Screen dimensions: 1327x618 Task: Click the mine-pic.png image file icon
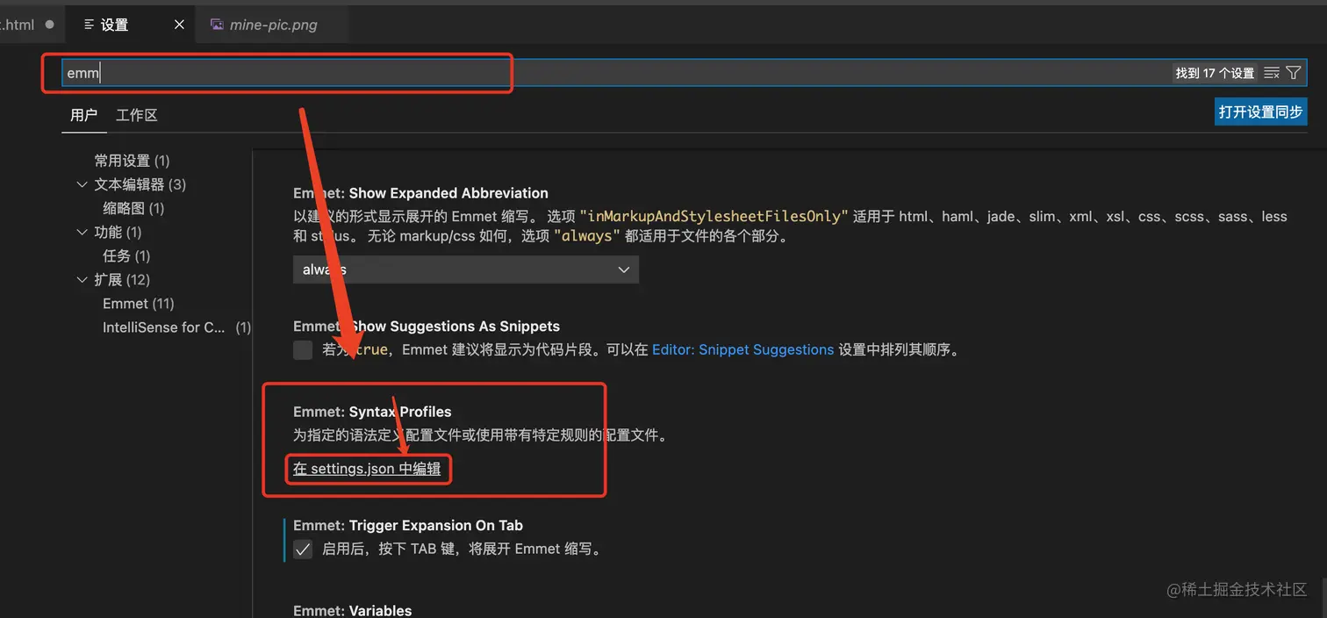tap(217, 25)
